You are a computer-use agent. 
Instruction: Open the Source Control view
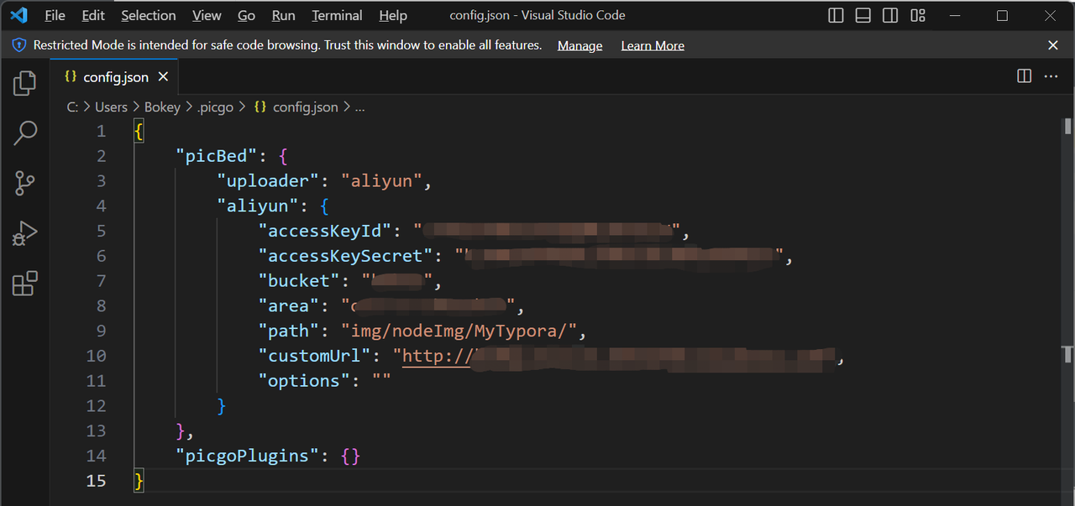click(25, 183)
